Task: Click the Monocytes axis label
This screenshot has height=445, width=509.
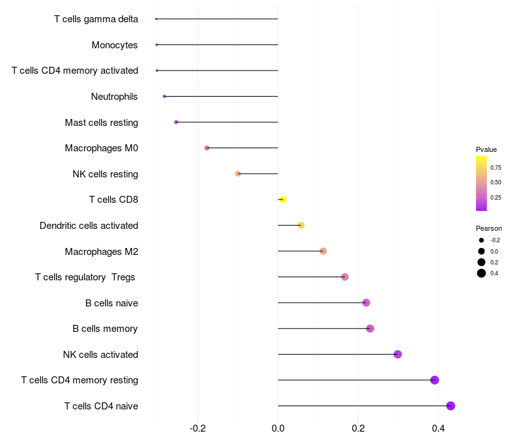Action: pos(115,45)
